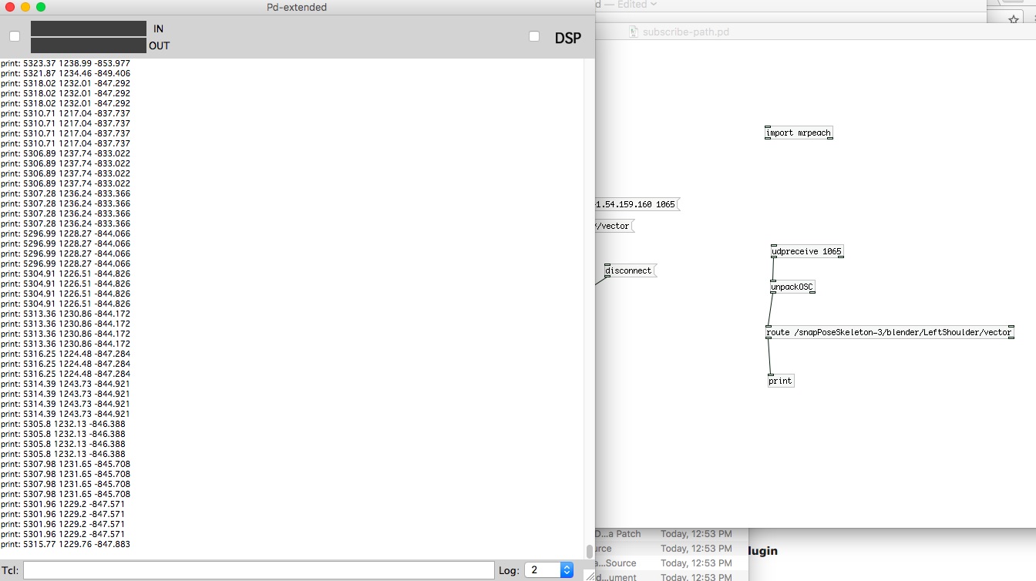Click the OUT audio level meter
This screenshot has height=581, width=1036.
89,45
